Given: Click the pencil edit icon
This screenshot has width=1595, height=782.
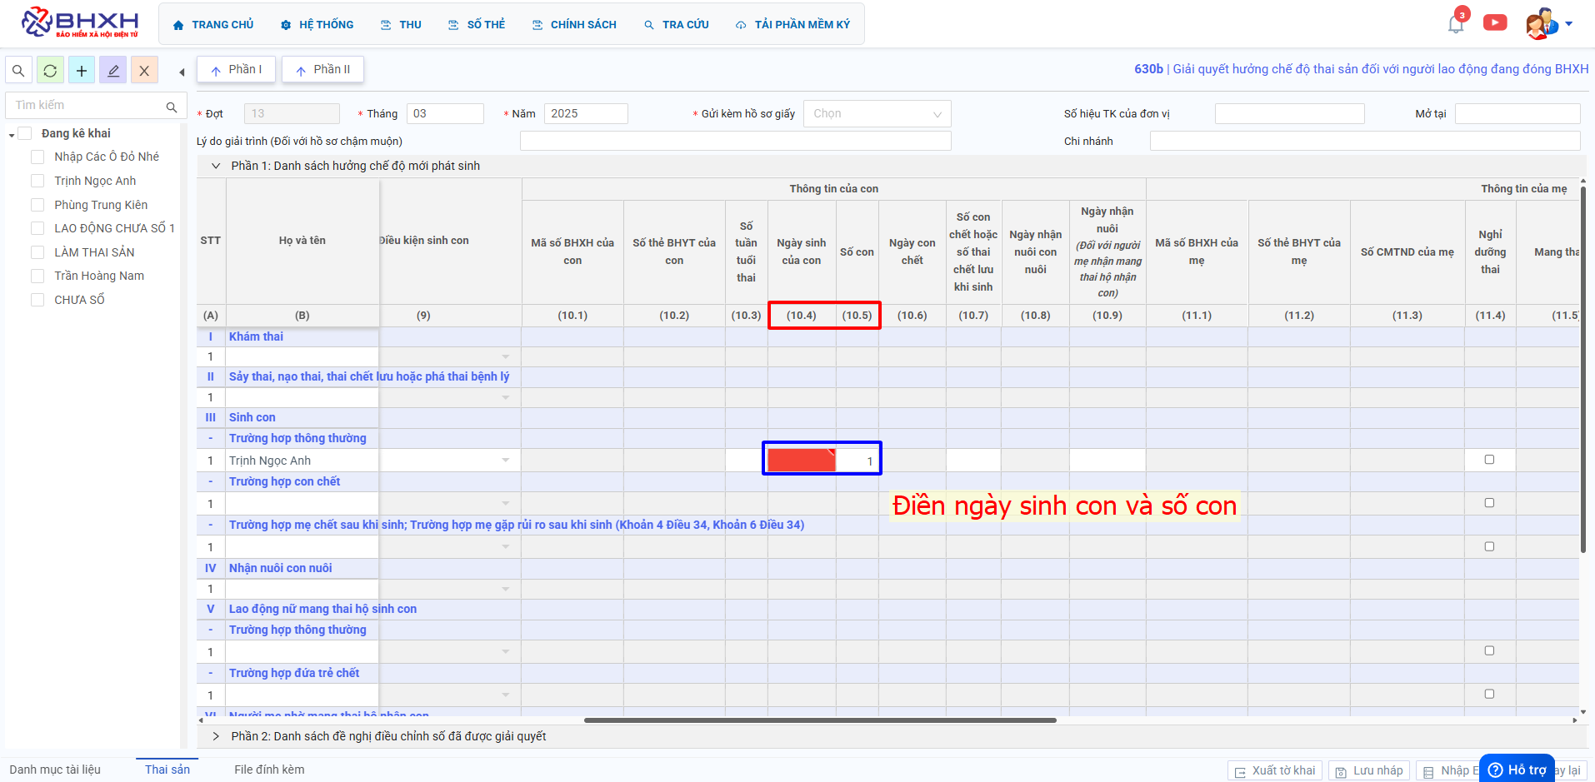Looking at the screenshot, I should [x=113, y=71].
